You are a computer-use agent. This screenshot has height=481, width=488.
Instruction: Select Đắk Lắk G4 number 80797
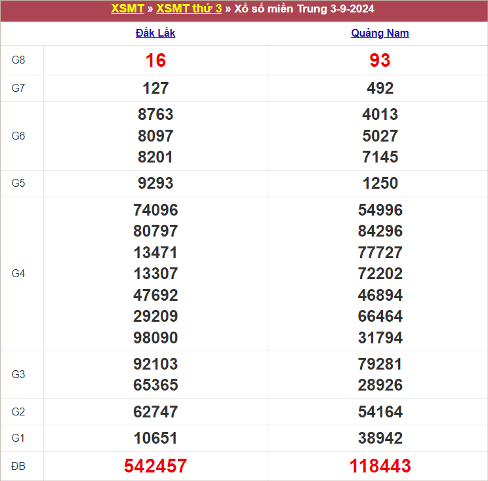[155, 231]
